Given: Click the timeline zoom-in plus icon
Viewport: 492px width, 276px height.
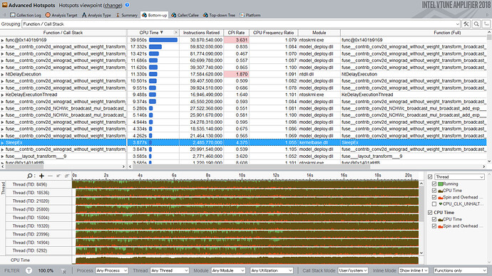Looking at the screenshot, I should pyautogui.click(x=41, y=176).
